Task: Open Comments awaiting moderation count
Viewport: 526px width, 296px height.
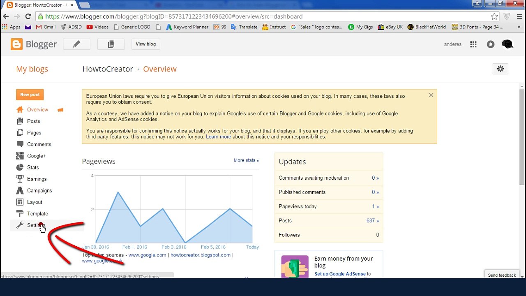Action: [x=375, y=178]
